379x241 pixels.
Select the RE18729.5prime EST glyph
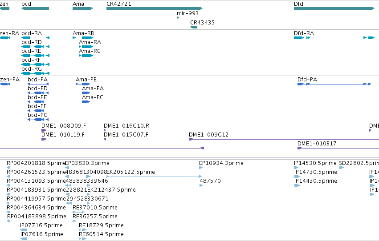point(82,230)
